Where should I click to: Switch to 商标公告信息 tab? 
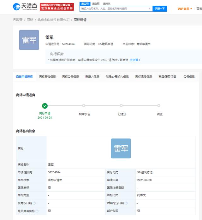(x=70, y=77)
